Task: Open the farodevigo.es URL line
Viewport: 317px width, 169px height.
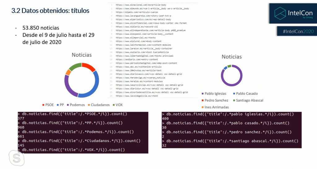Action: (x=140, y=78)
